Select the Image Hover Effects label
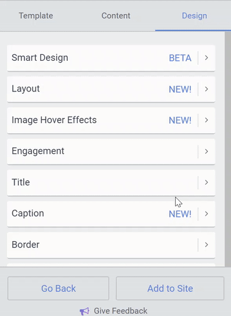The image size is (231, 316). (x=54, y=120)
